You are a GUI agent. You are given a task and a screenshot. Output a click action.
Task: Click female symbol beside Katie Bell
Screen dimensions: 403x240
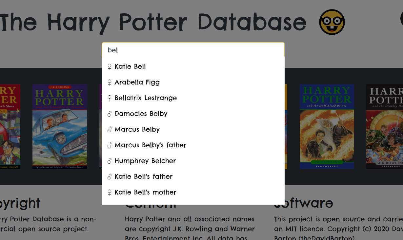pos(110,67)
